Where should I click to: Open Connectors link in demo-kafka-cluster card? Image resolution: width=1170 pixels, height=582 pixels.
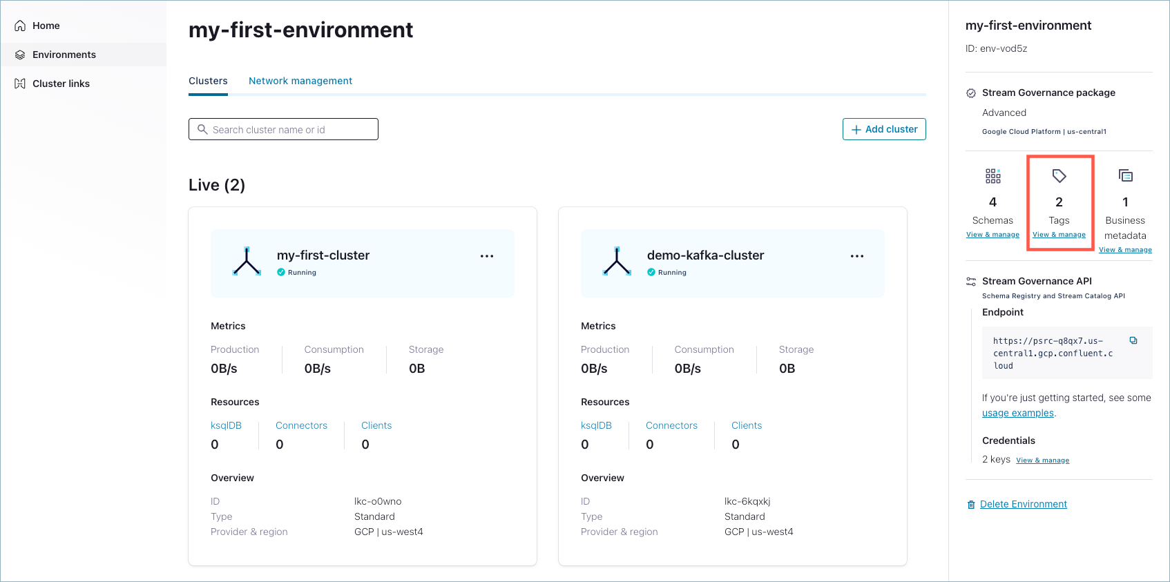[x=671, y=425]
